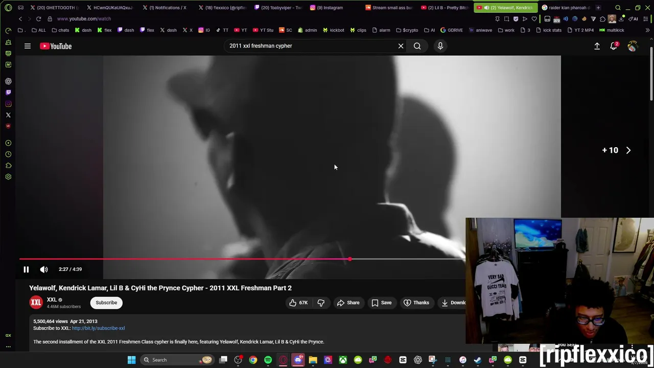This screenshot has width=654, height=368.
Task: Open Google Chrome from the taskbar
Action: pos(253,360)
